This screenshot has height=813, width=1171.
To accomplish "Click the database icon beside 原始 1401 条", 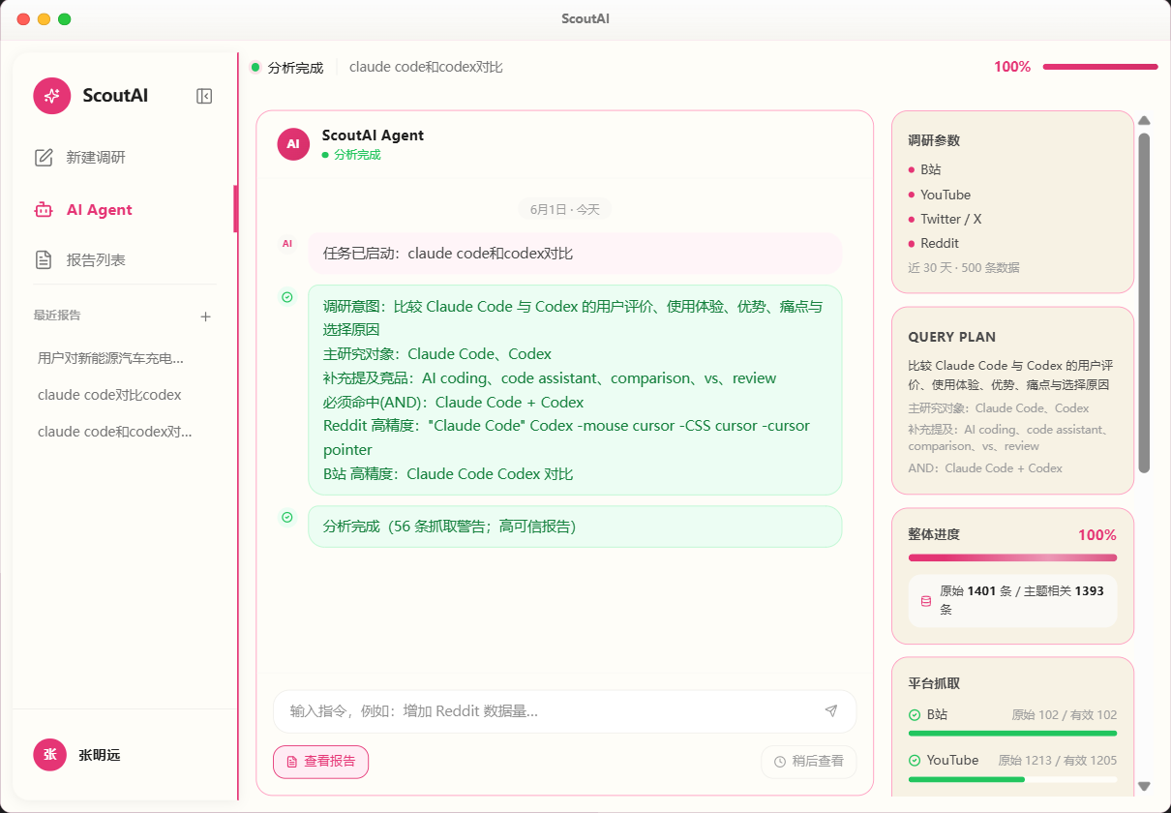I will [926, 601].
